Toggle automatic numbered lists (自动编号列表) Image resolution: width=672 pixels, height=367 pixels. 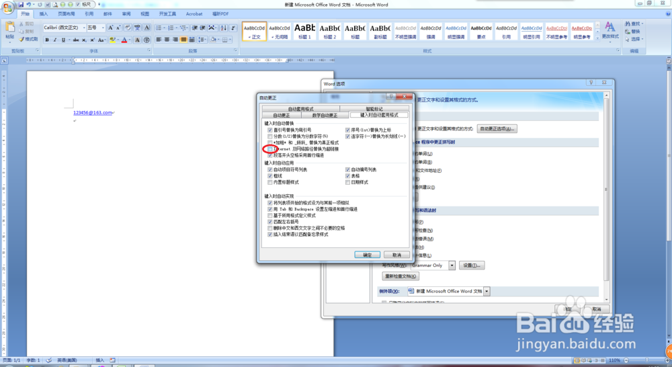(x=347, y=170)
